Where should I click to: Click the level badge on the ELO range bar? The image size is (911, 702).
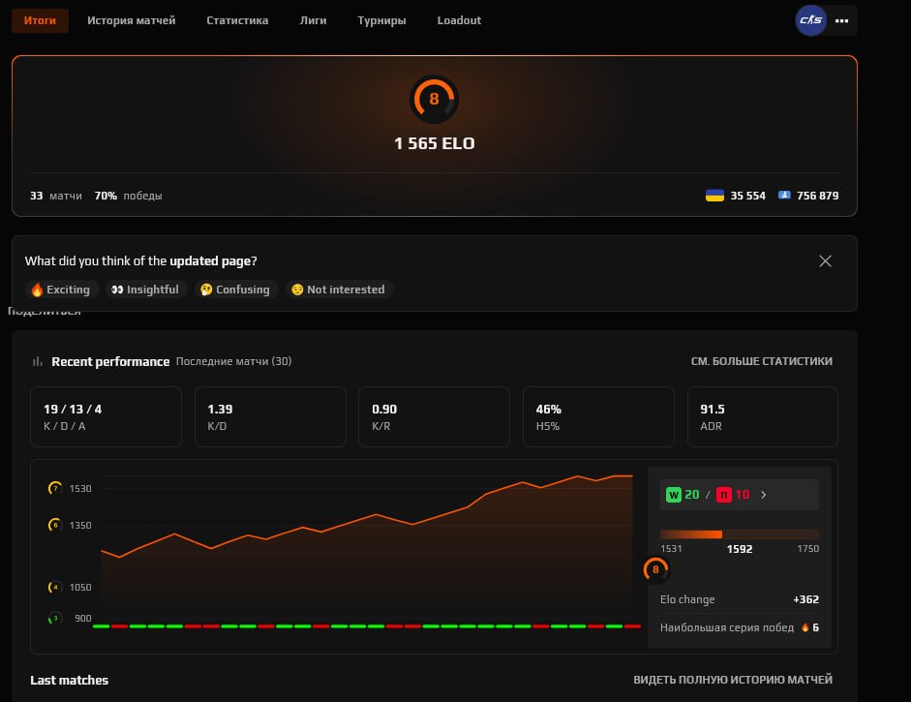(x=656, y=569)
